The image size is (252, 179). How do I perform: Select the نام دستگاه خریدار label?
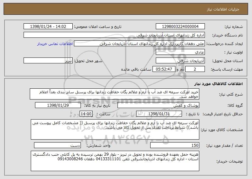pos(227,35)
